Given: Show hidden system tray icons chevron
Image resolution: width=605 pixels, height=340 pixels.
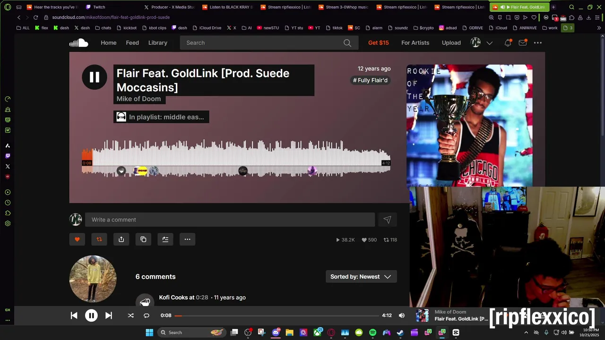Looking at the screenshot, I should 526,332.
